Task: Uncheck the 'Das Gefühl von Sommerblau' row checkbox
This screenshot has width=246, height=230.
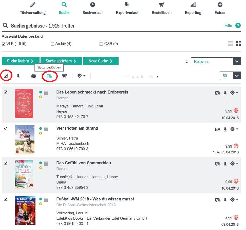Action: (6, 163)
